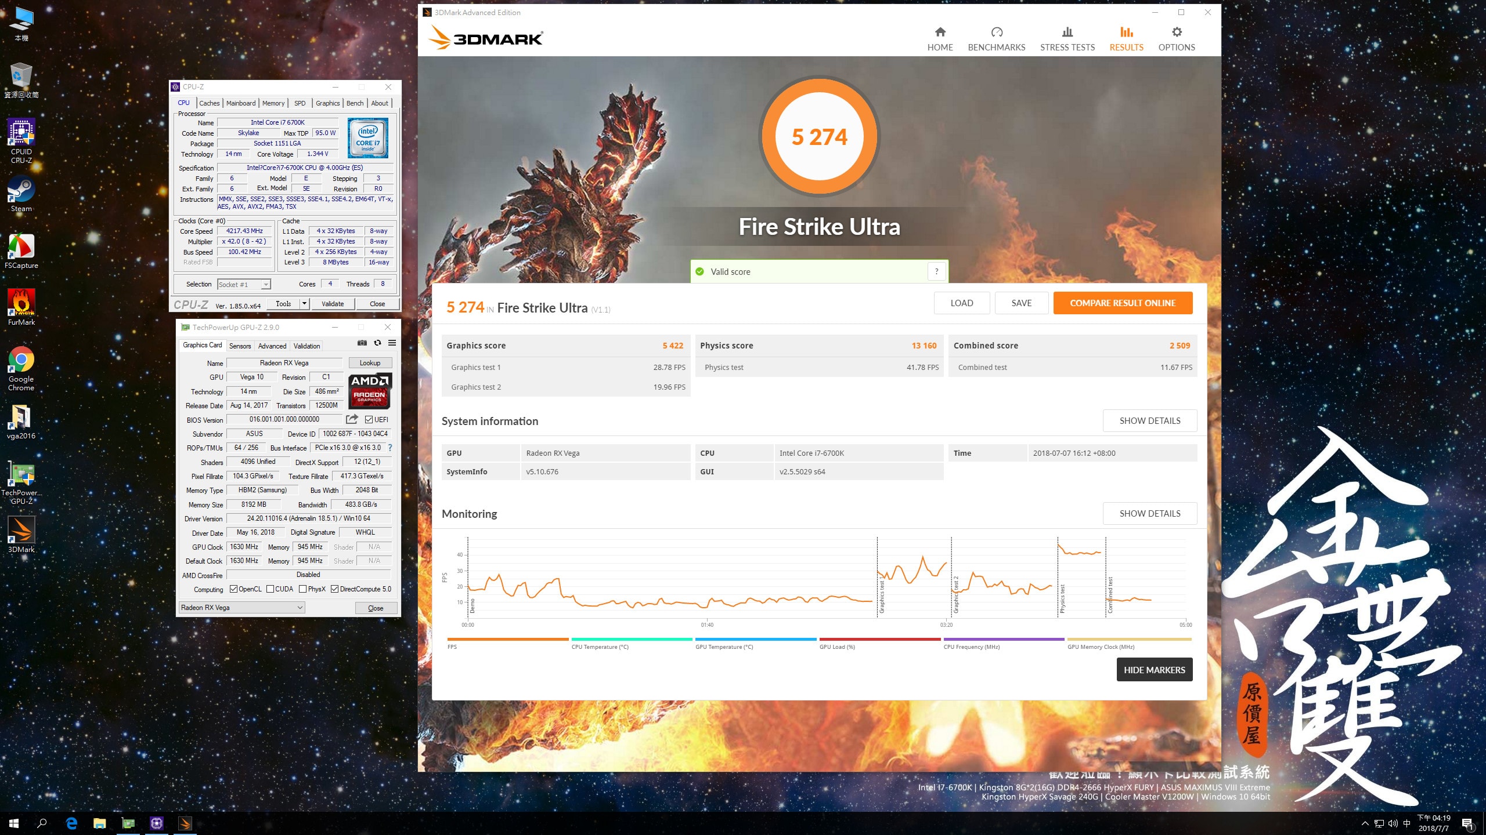Switch to the Sensors tab in GPU-Z
This screenshot has height=835, width=1486.
[240, 346]
